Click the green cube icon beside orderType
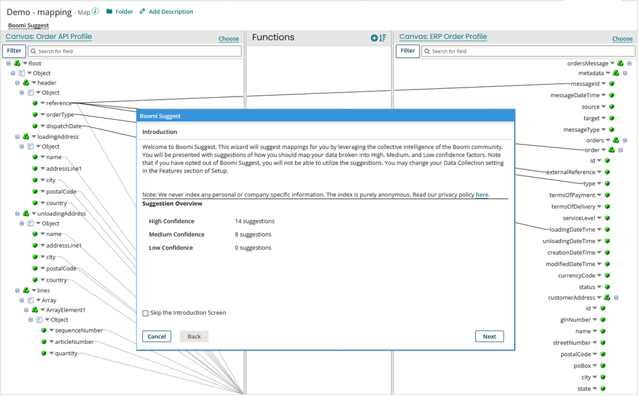Screen dimensions: 638x396 point(35,115)
